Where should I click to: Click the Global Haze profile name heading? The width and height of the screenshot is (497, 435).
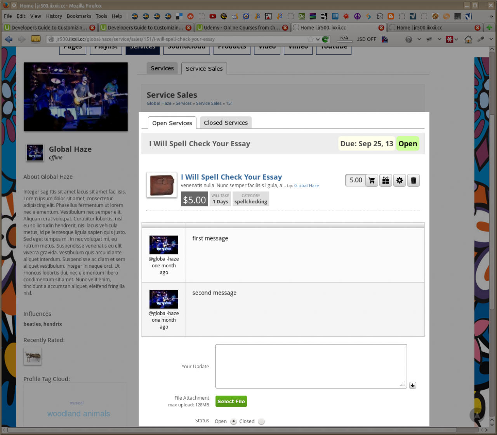click(70, 149)
